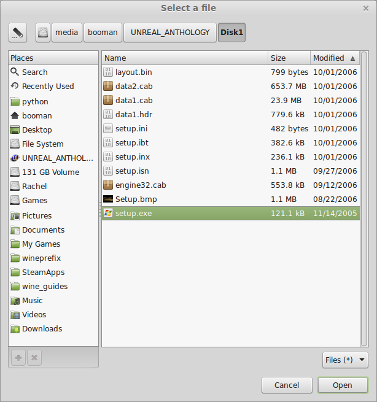Viewport: 377px width, 402px height.
Task: Select setup.ibt file
Action: tap(231, 142)
